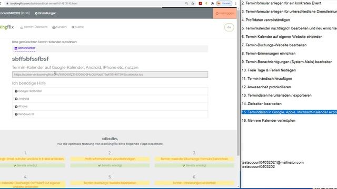
Task: Expand the Windows 10 help entry
Action: [x=110, y=114]
